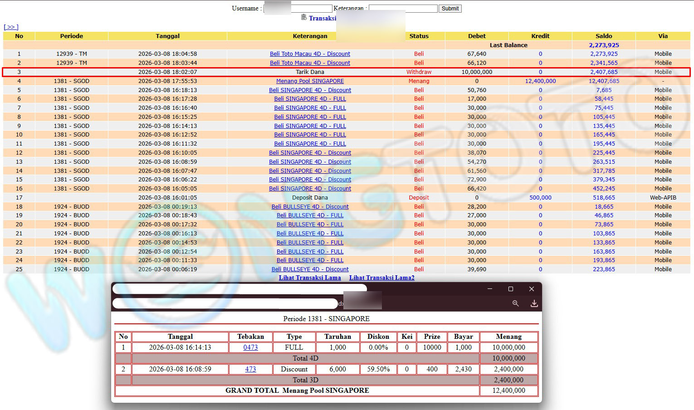Click the zoom magnifier icon in popup
The image size is (694, 410).
click(515, 303)
